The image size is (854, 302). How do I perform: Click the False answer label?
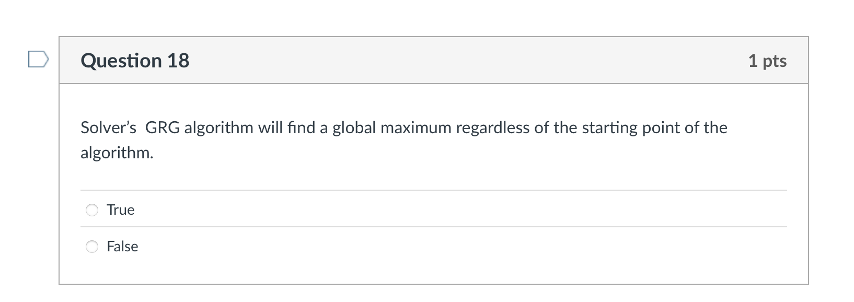[x=122, y=246]
